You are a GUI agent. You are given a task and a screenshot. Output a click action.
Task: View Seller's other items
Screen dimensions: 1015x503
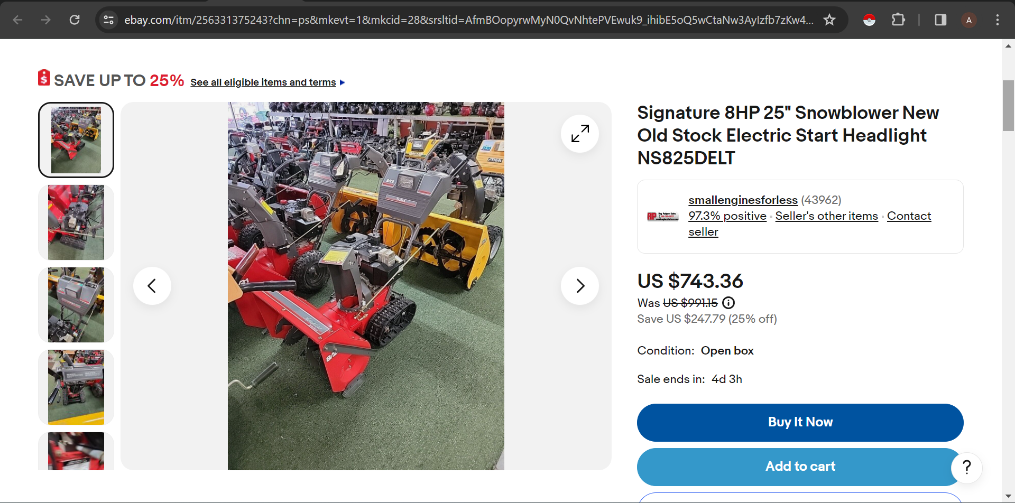826,216
